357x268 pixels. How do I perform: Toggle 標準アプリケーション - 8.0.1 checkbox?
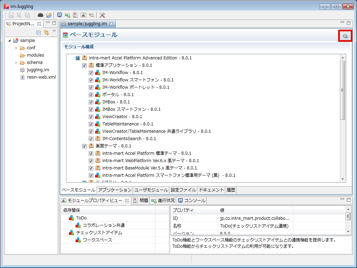[x=84, y=65]
